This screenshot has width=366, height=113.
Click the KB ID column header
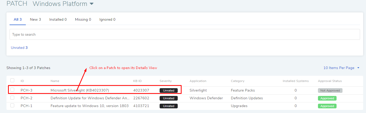click(x=137, y=81)
